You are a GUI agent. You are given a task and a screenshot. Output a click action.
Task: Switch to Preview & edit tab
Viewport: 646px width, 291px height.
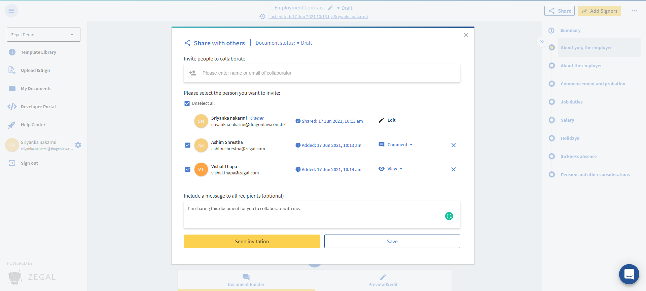pyautogui.click(x=383, y=280)
